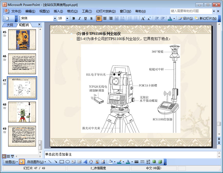Toggle bulleted list
Viewport: 223px width, 173px height.
(136, 18)
